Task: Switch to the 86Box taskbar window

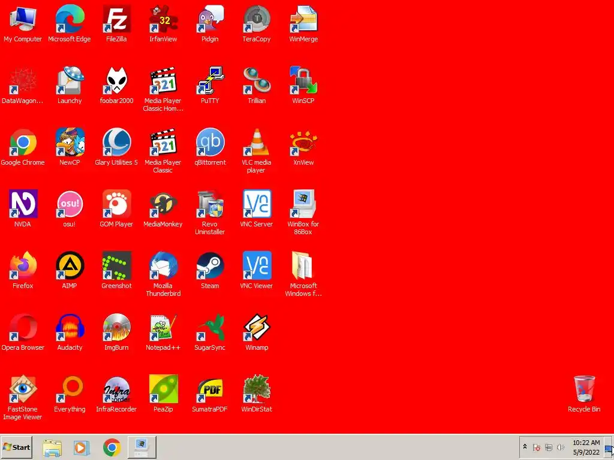Action: tap(142, 447)
